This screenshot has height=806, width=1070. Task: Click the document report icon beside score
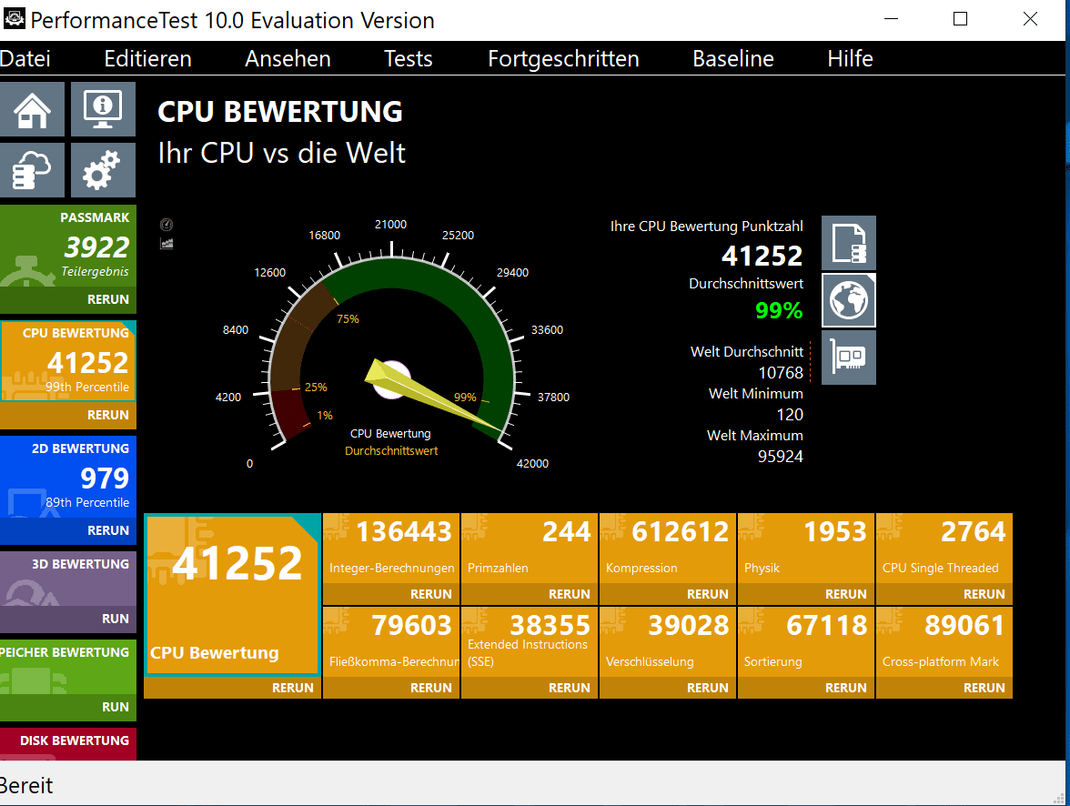(848, 243)
